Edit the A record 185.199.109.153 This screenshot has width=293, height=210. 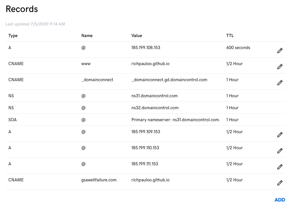pos(280,135)
